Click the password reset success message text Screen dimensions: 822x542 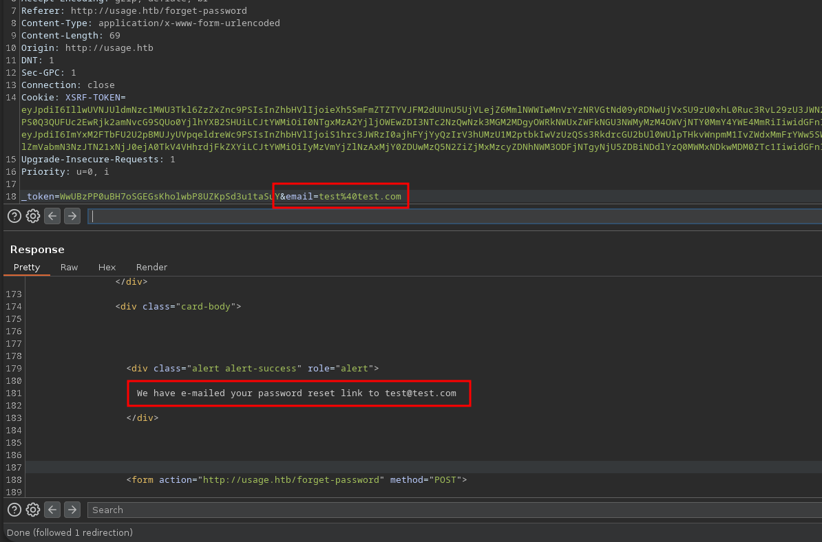click(x=296, y=393)
